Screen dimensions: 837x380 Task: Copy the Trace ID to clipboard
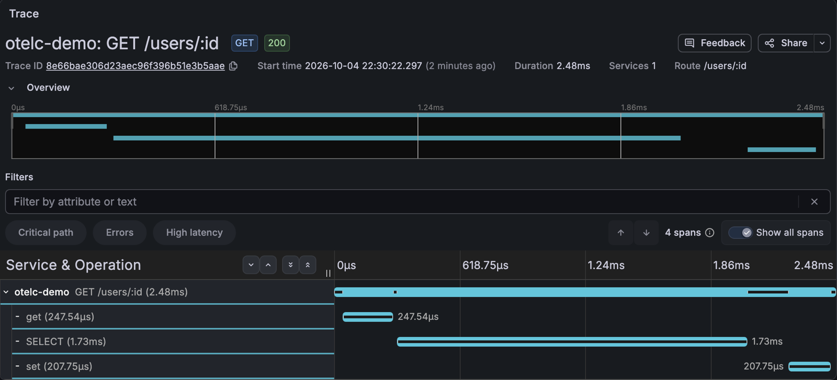[233, 66]
